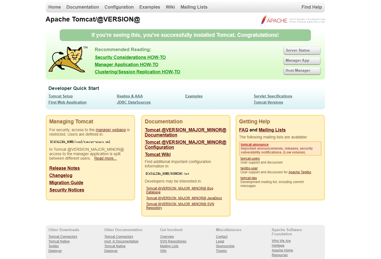Screen dimensions: 381x259
Task: Click the Server Status button
Action: 302,51
